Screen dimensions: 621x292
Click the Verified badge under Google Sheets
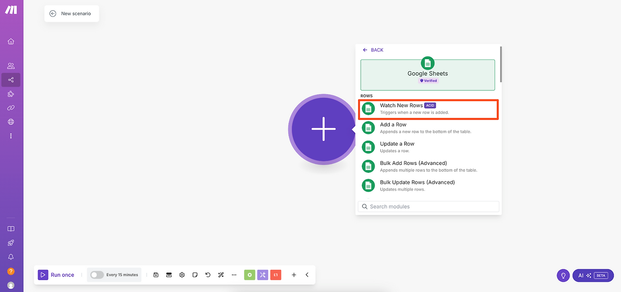(428, 81)
